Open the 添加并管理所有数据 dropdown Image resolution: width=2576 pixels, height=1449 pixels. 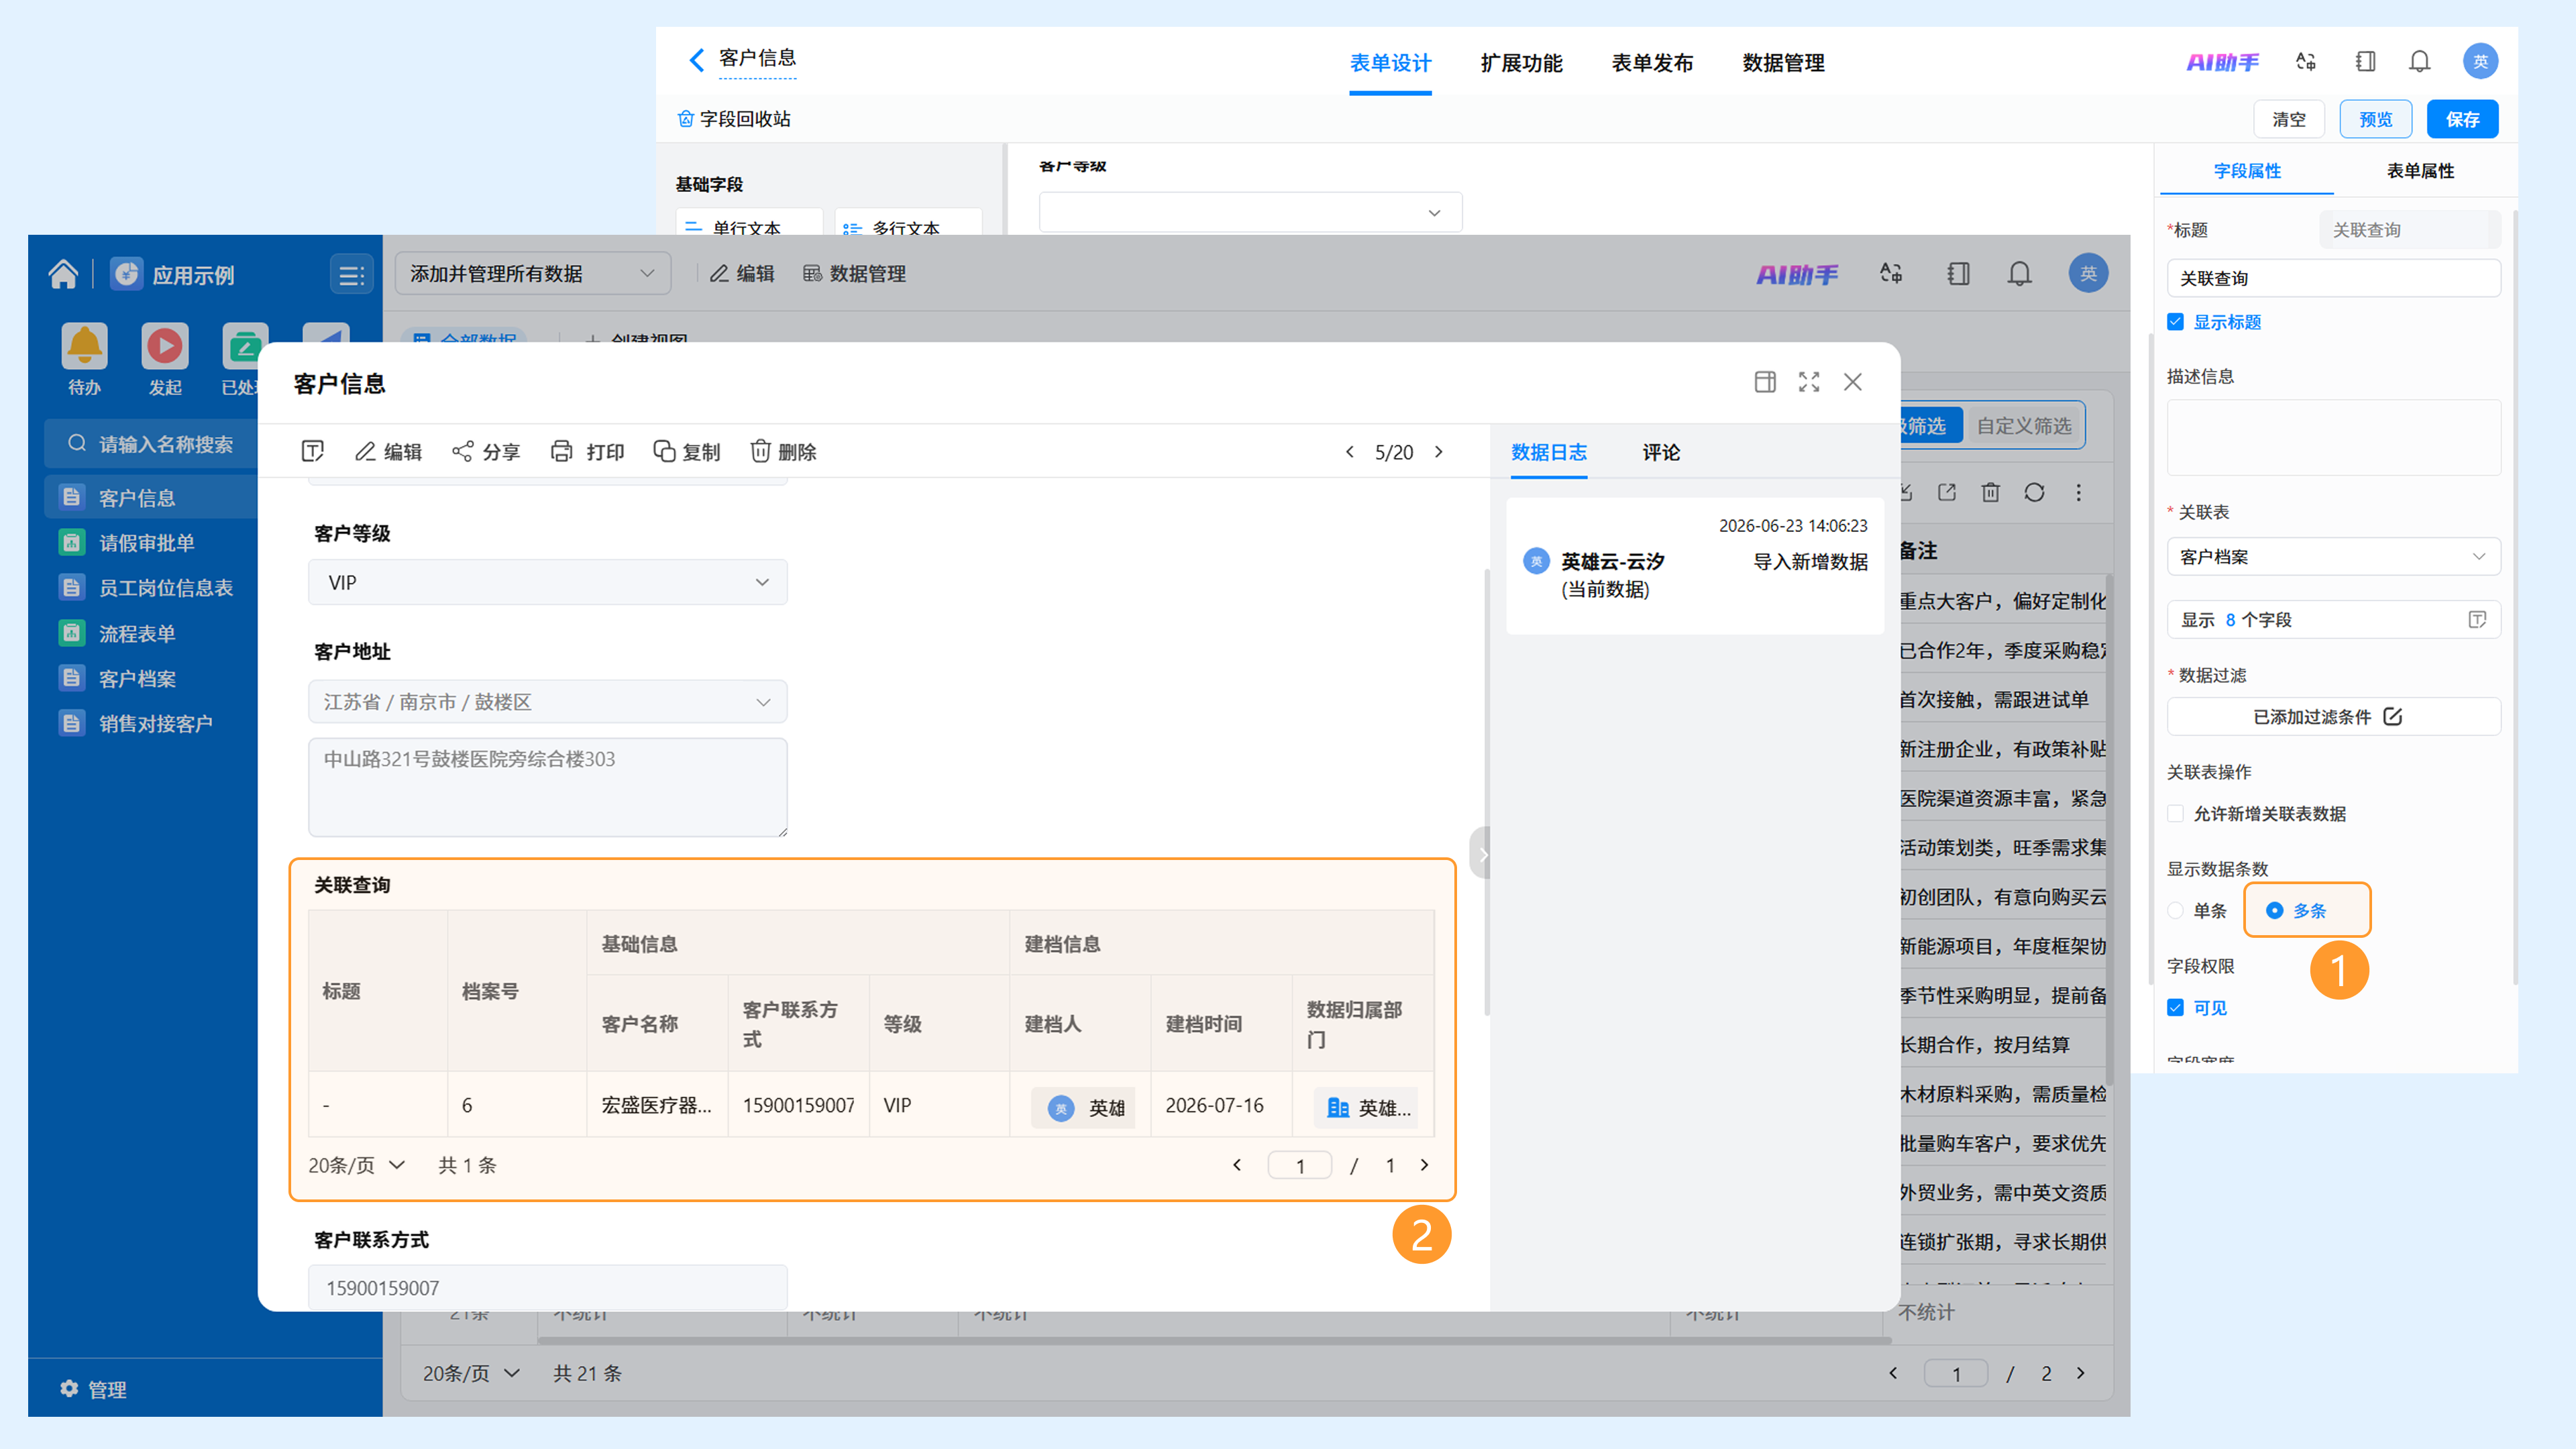point(532,274)
